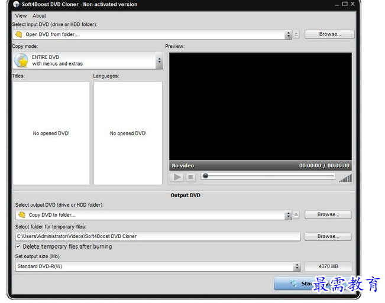
Task: Click the folder icon in output DVD field
Action: pyautogui.click(x=22, y=215)
